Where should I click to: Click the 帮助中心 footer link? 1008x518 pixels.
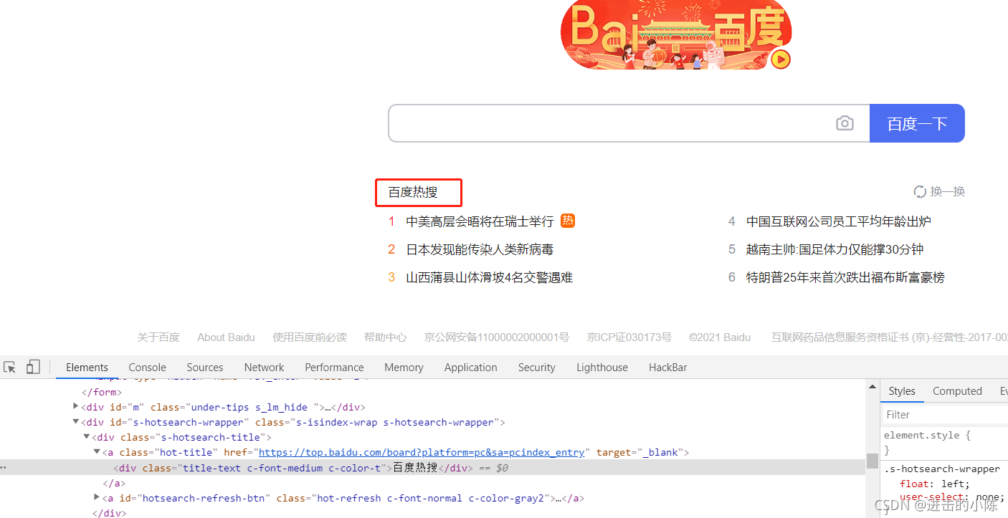[x=385, y=337]
